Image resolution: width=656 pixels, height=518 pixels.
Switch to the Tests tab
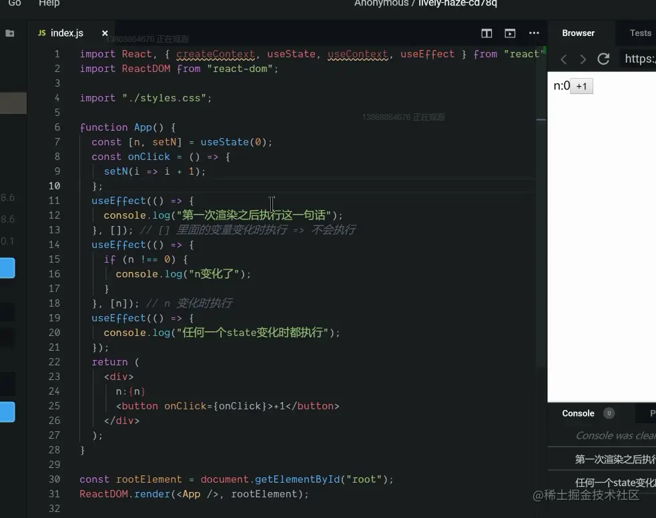(641, 33)
